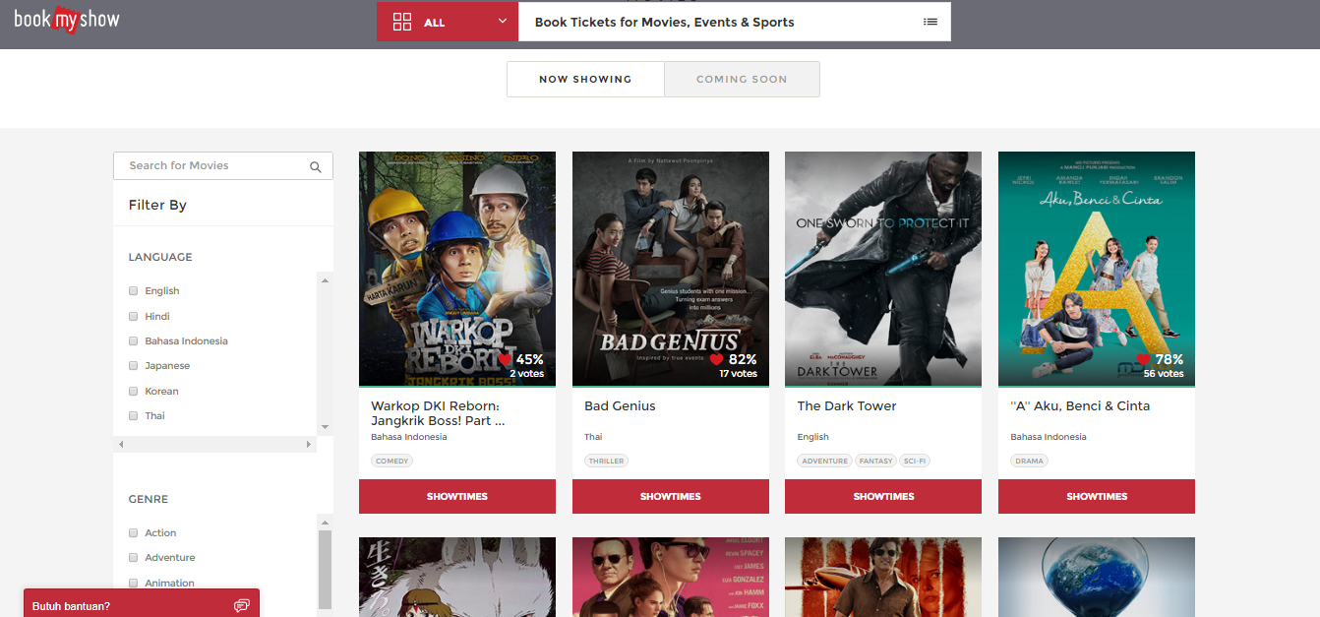Click language list scroll right arrow

309,445
